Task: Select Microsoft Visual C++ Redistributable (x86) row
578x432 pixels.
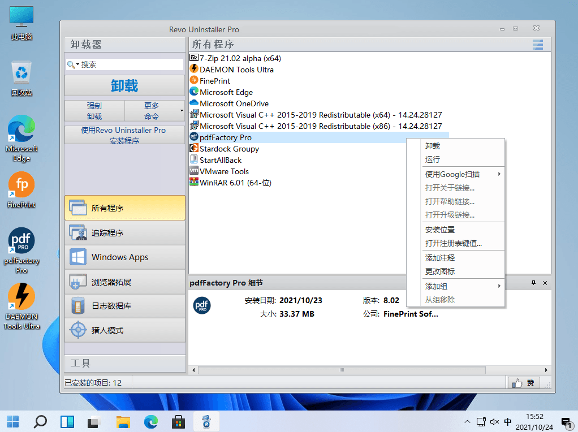Action: click(319, 126)
